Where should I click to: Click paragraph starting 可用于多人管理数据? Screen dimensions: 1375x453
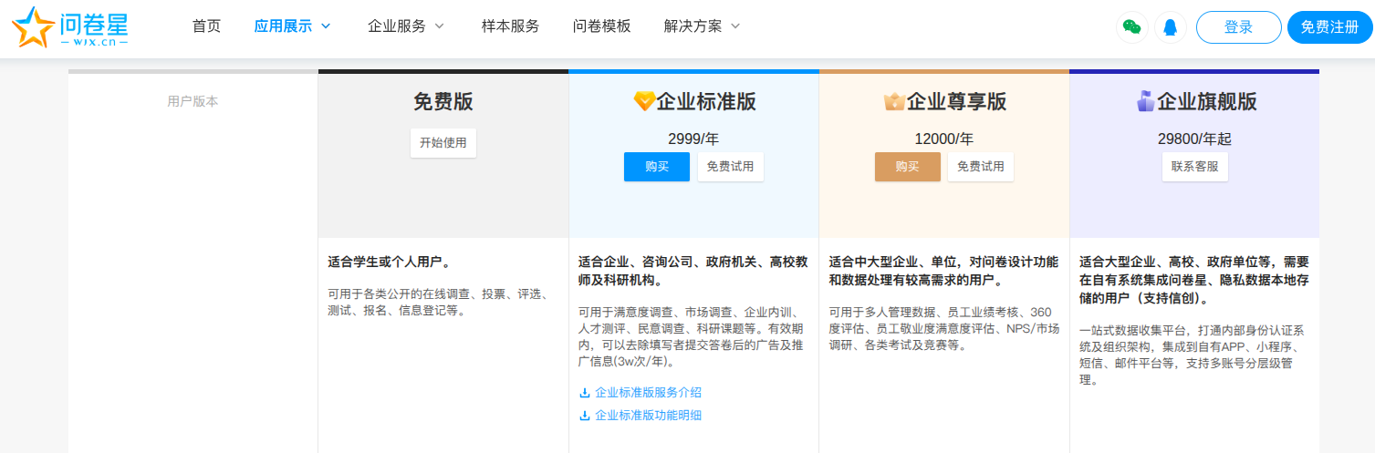[944, 328]
